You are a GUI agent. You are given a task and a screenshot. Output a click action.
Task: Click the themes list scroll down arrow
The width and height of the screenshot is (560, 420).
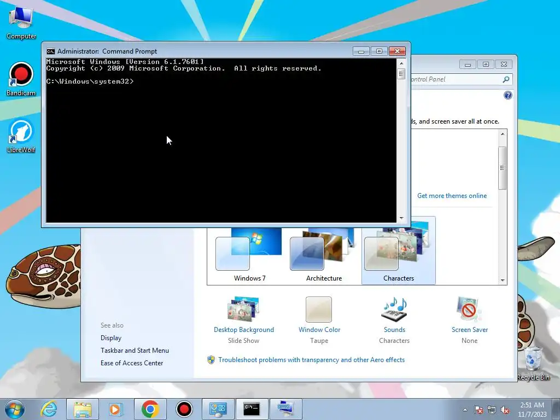(x=503, y=281)
